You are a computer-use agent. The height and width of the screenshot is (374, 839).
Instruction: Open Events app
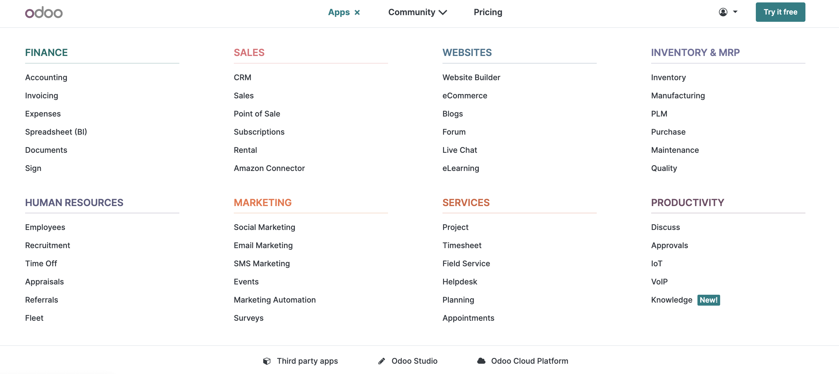pos(246,282)
